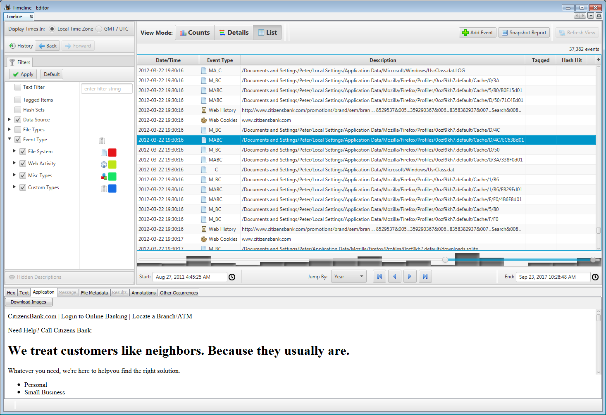Click the Apply filters button
Viewport: 606px width, 415px height.
point(23,74)
